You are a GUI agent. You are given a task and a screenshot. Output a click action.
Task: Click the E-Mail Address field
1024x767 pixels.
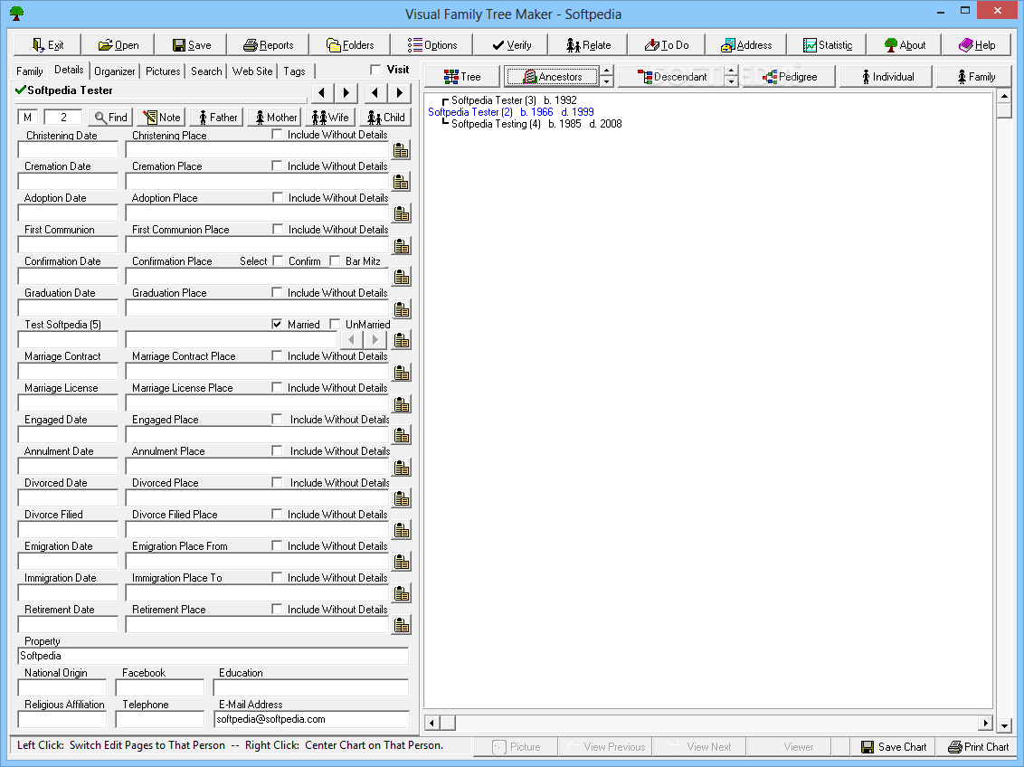pos(311,719)
